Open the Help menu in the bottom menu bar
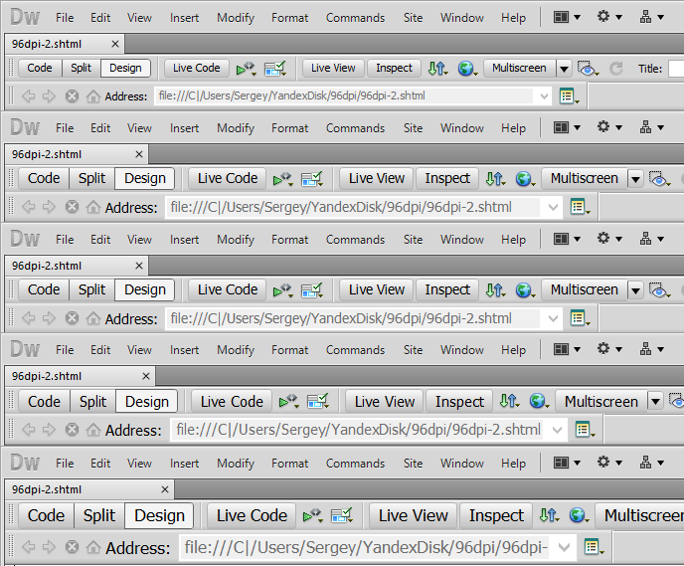This screenshot has height=566, width=684. tap(513, 464)
